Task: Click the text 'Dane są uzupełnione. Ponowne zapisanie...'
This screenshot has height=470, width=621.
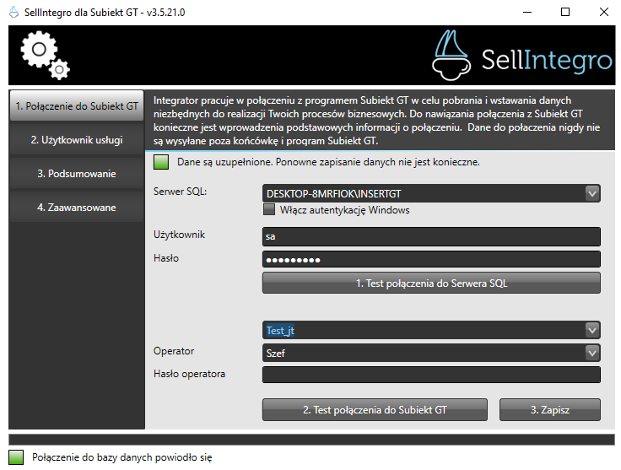Action: coord(328,162)
